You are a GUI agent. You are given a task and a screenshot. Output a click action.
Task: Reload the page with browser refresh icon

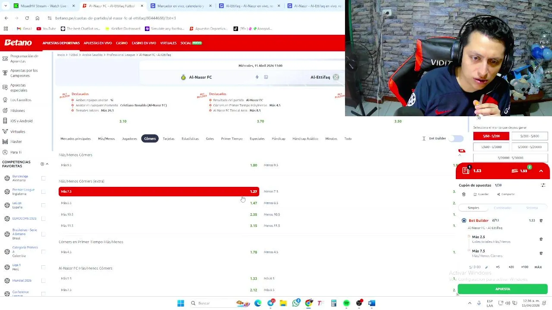(x=27, y=18)
